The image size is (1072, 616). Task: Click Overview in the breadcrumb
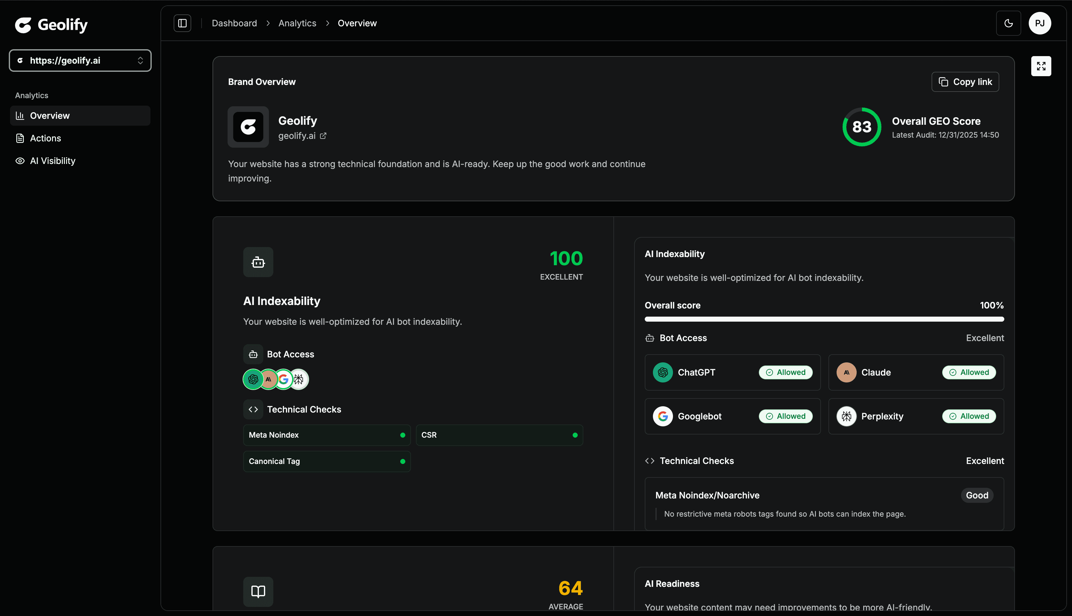point(357,23)
